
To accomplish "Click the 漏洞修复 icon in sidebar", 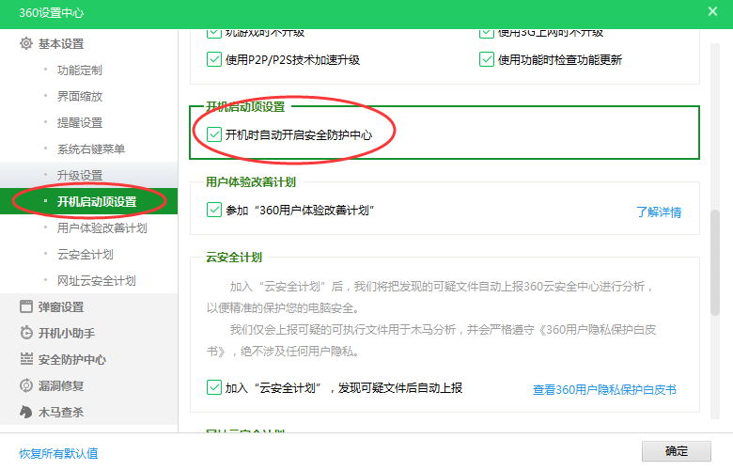I will coord(26,385).
